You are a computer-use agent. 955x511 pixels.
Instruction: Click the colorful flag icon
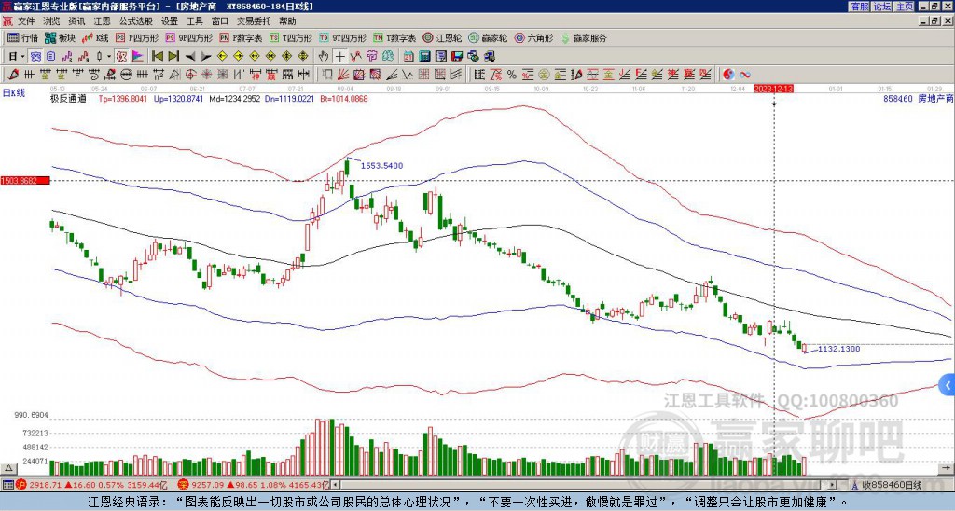tap(138, 57)
